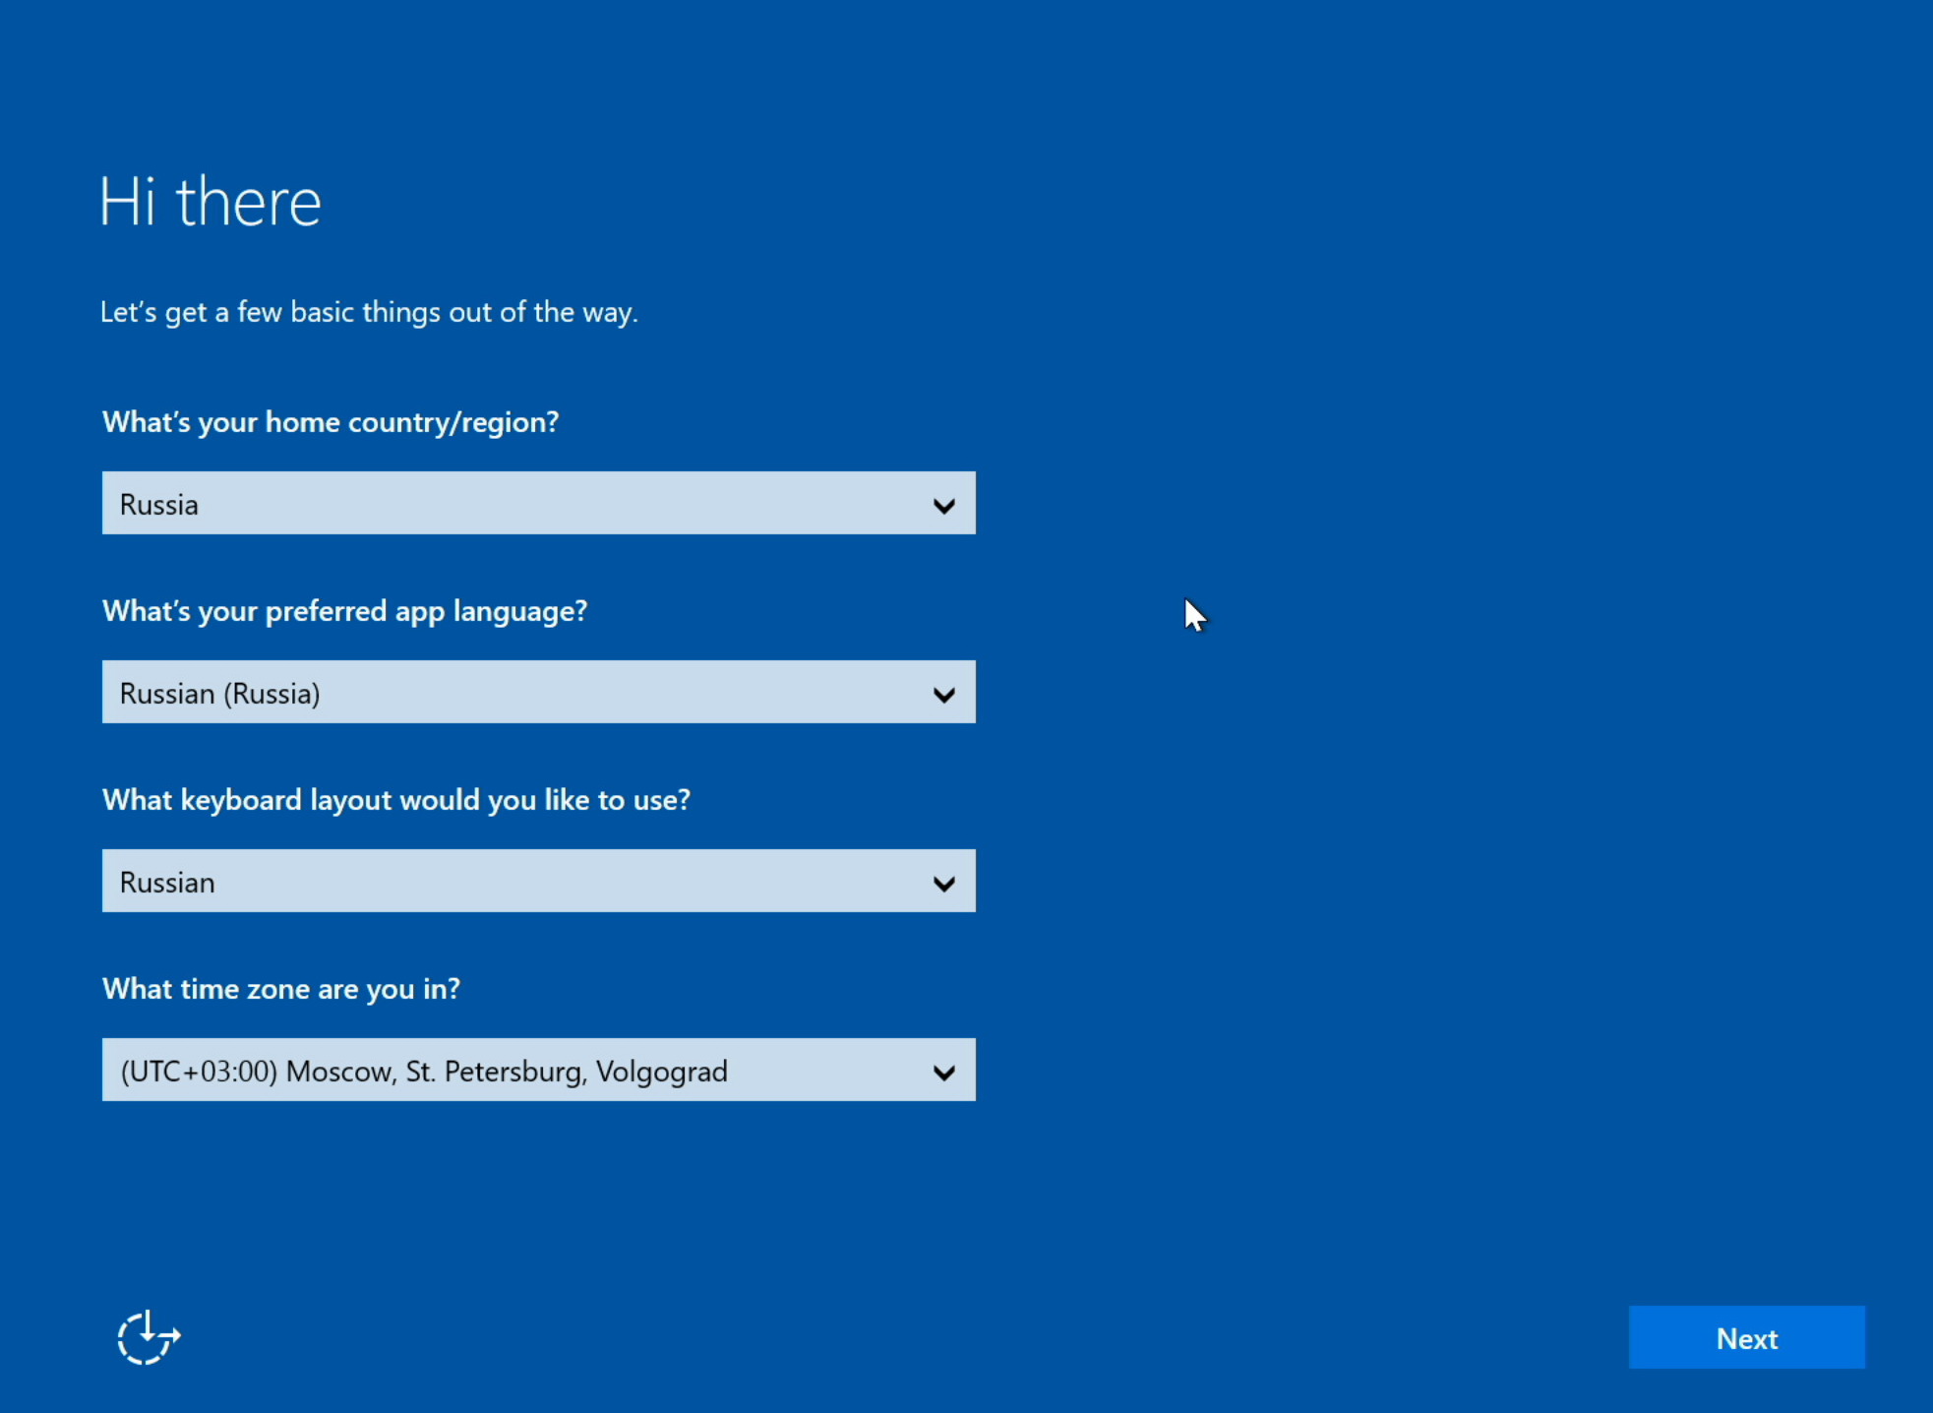Screen dimensions: 1933x1413
Task: Open the keyboard layout combo box
Action: point(538,881)
